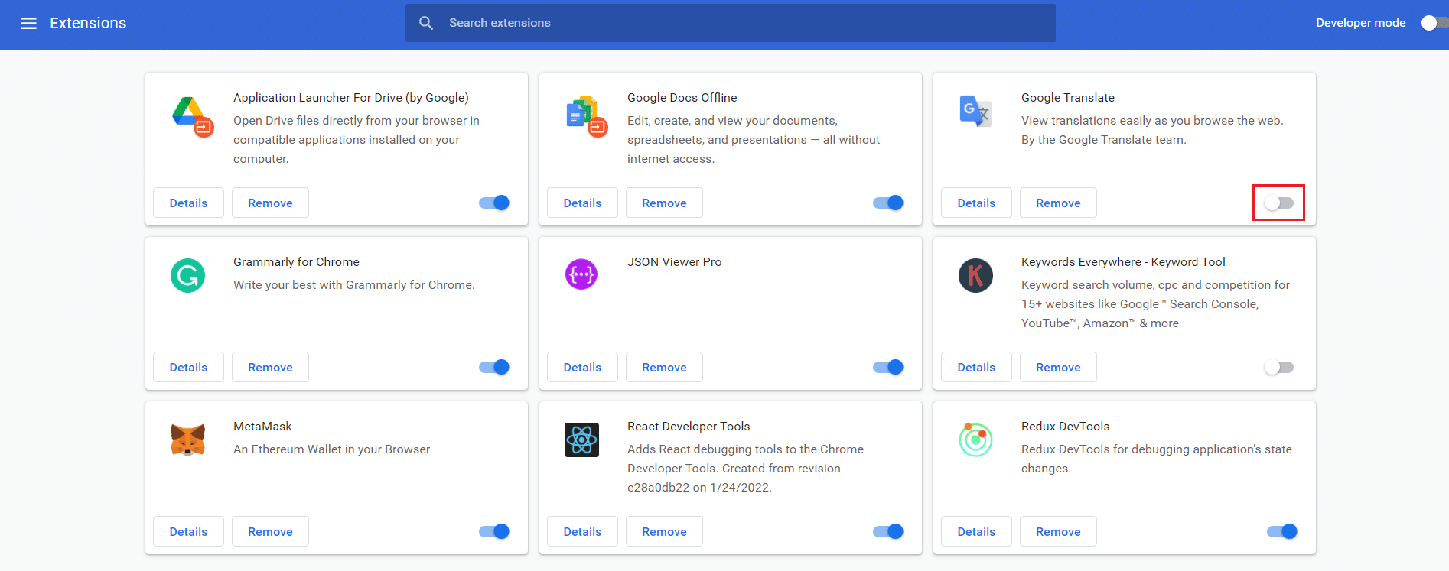This screenshot has height=571, width=1449.
Task: Remove JSON Viewer Pro extension
Action: 664,367
